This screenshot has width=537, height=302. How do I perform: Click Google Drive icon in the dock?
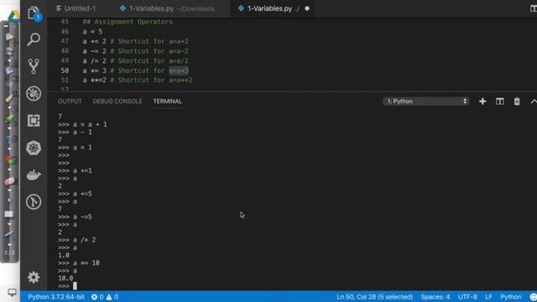click(14, 16)
